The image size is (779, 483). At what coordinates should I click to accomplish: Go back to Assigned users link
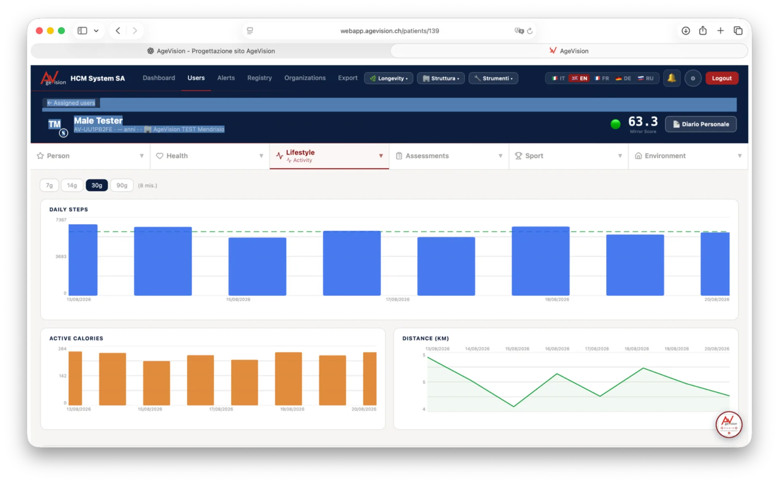(x=71, y=103)
